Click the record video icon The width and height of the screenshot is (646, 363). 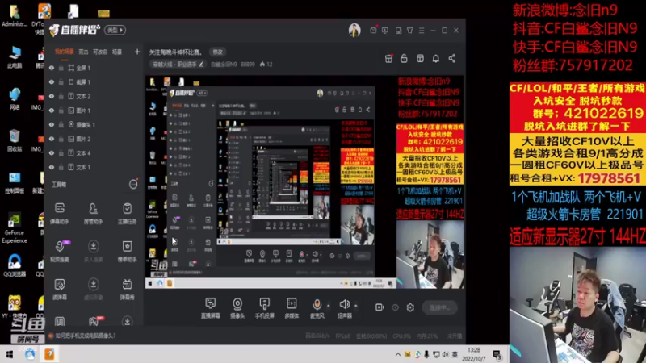tap(380, 307)
